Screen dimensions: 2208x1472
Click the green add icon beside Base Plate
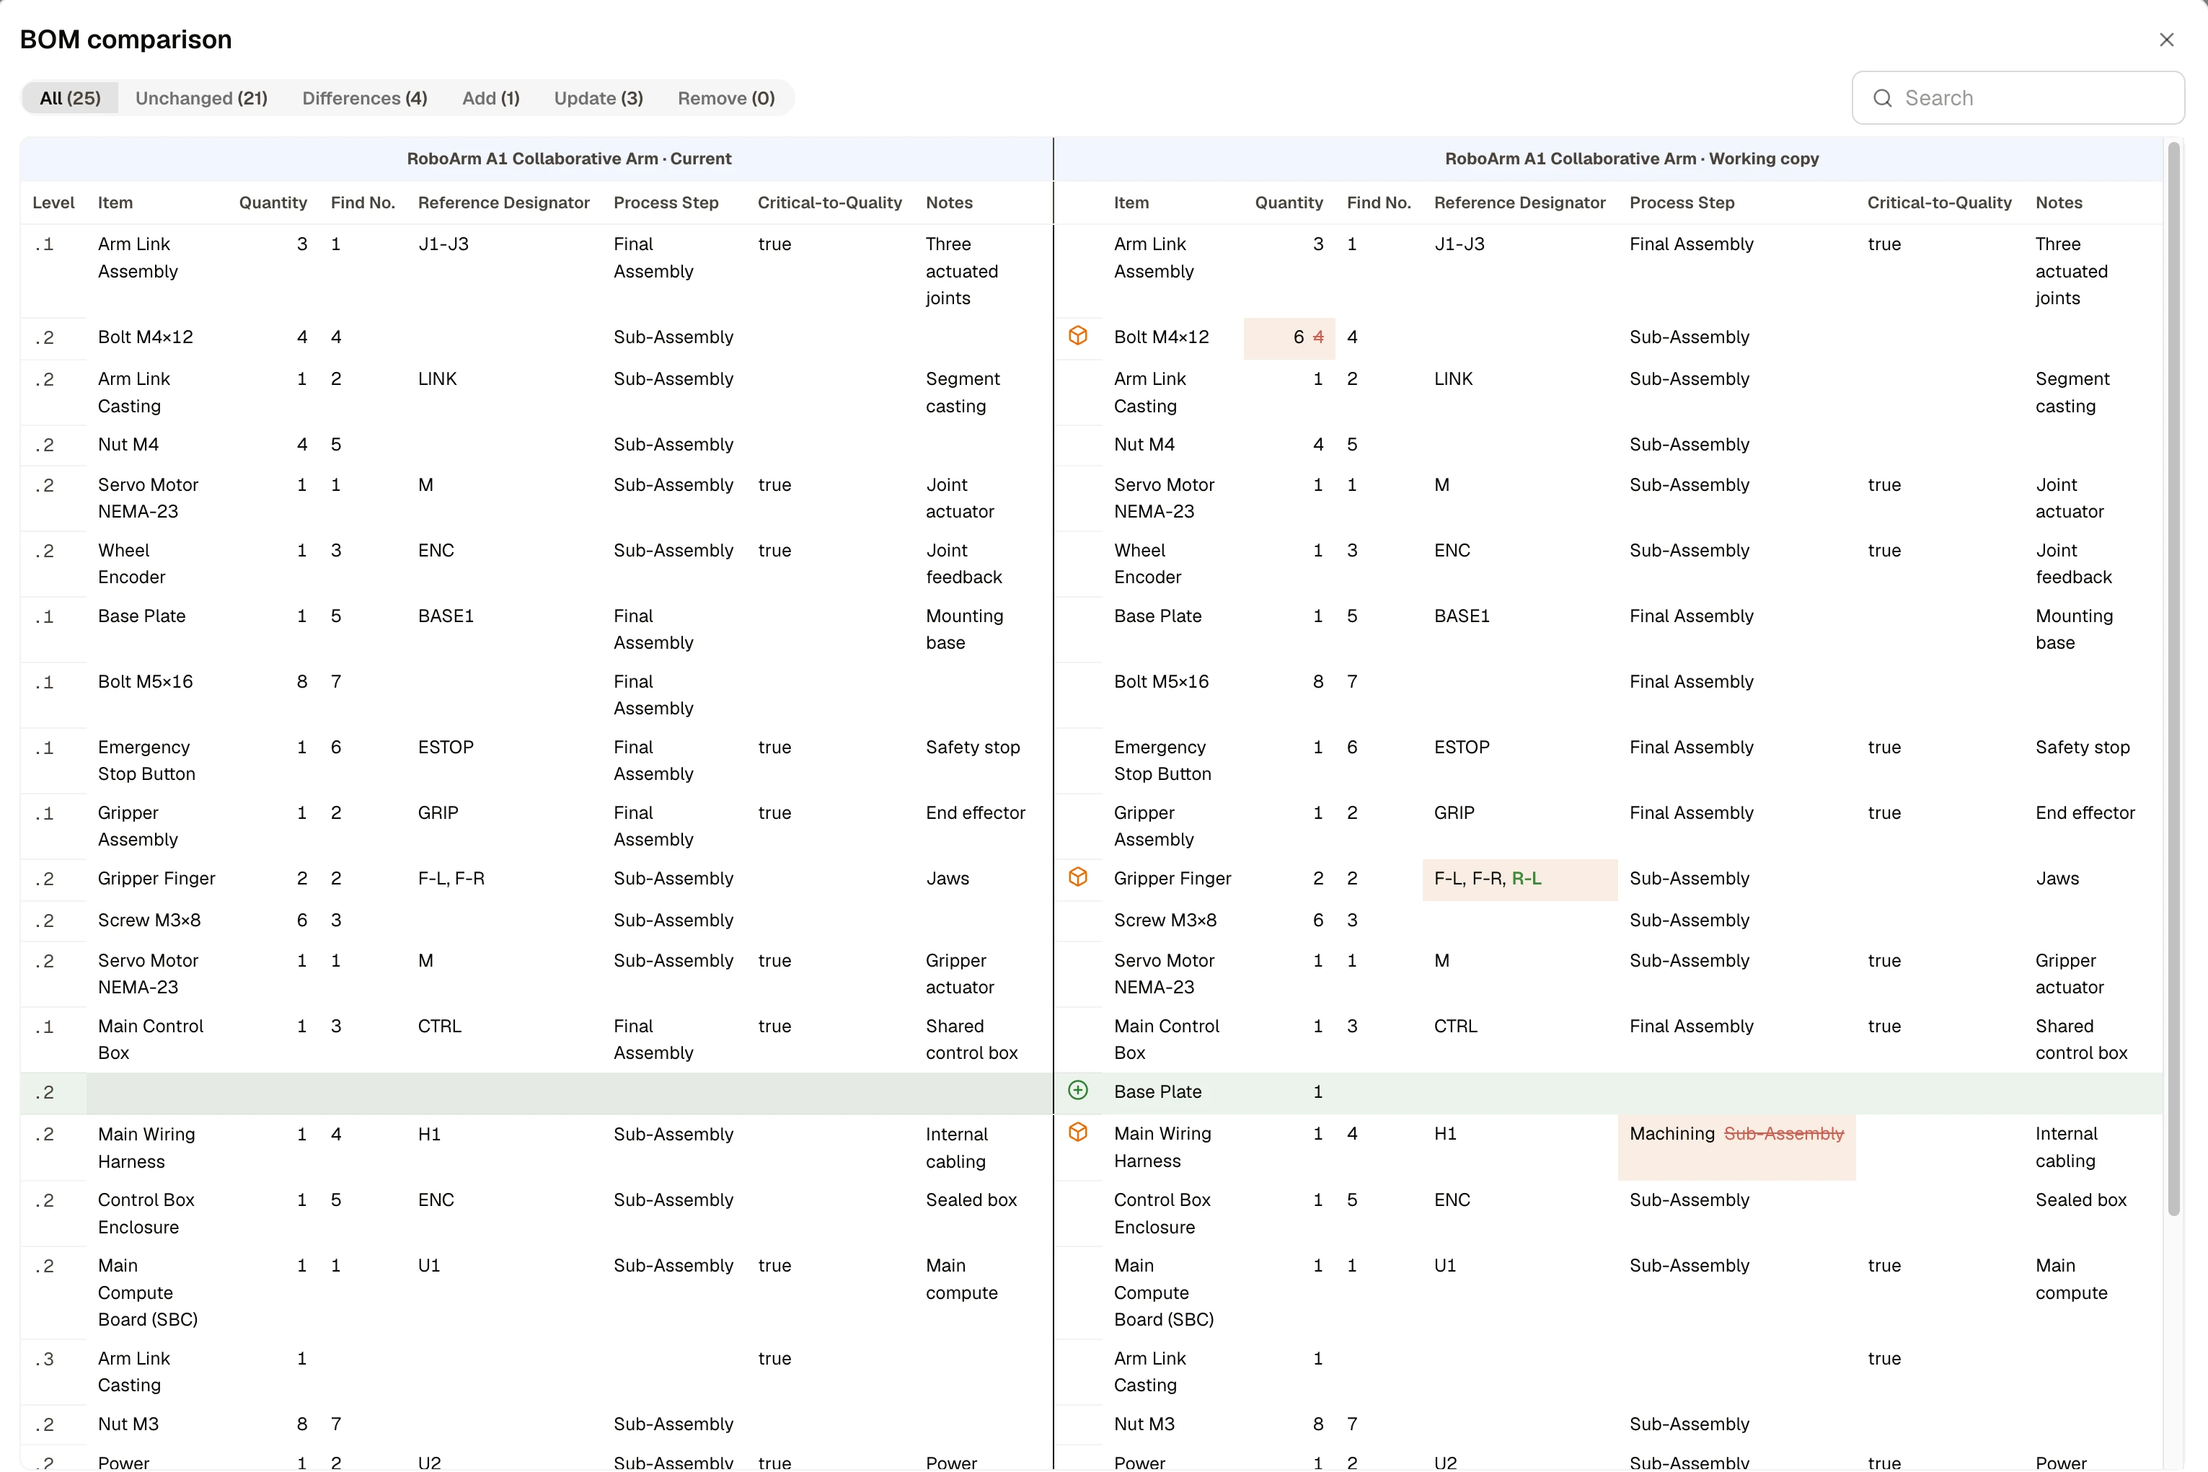tap(1077, 1091)
